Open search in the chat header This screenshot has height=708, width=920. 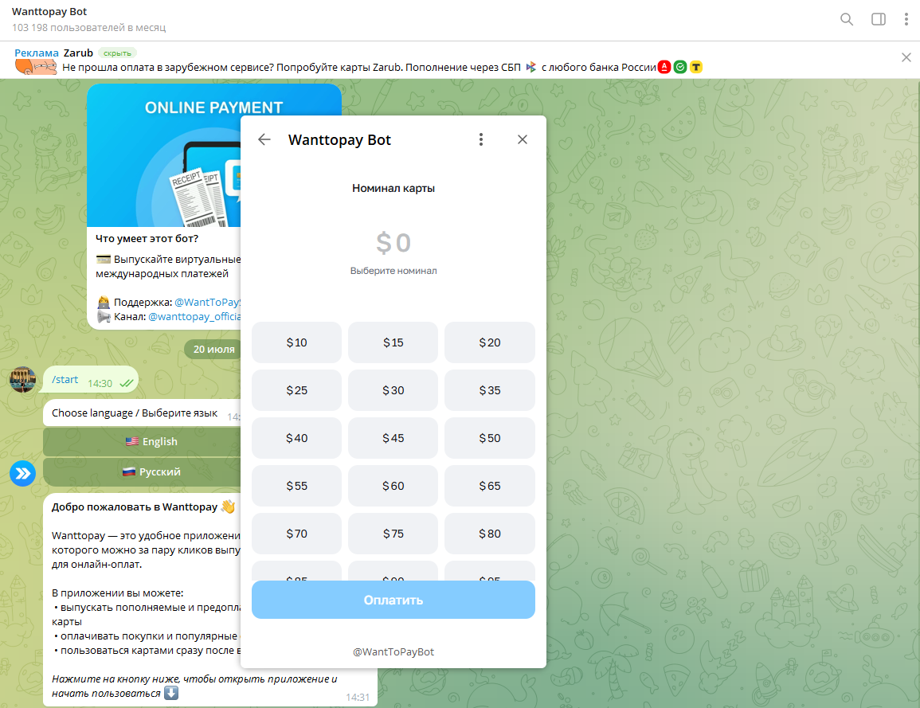point(846,19)
